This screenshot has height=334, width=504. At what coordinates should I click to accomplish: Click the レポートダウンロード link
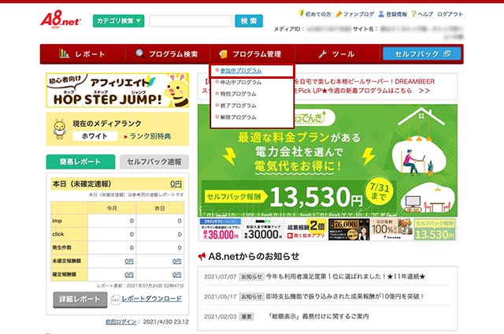[x=151, y=299]
